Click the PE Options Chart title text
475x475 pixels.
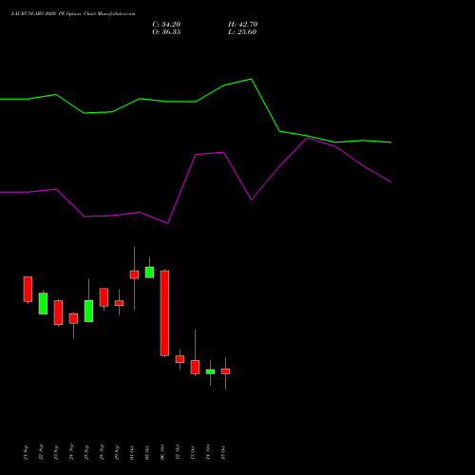[x=73, y=14]
